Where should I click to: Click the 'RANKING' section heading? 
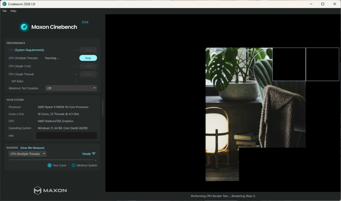coord(12,148)
